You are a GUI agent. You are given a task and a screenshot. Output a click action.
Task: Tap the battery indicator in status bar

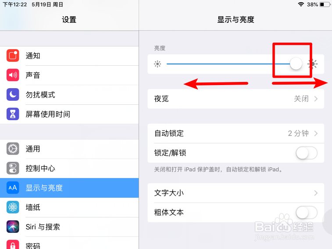[325, 4]
